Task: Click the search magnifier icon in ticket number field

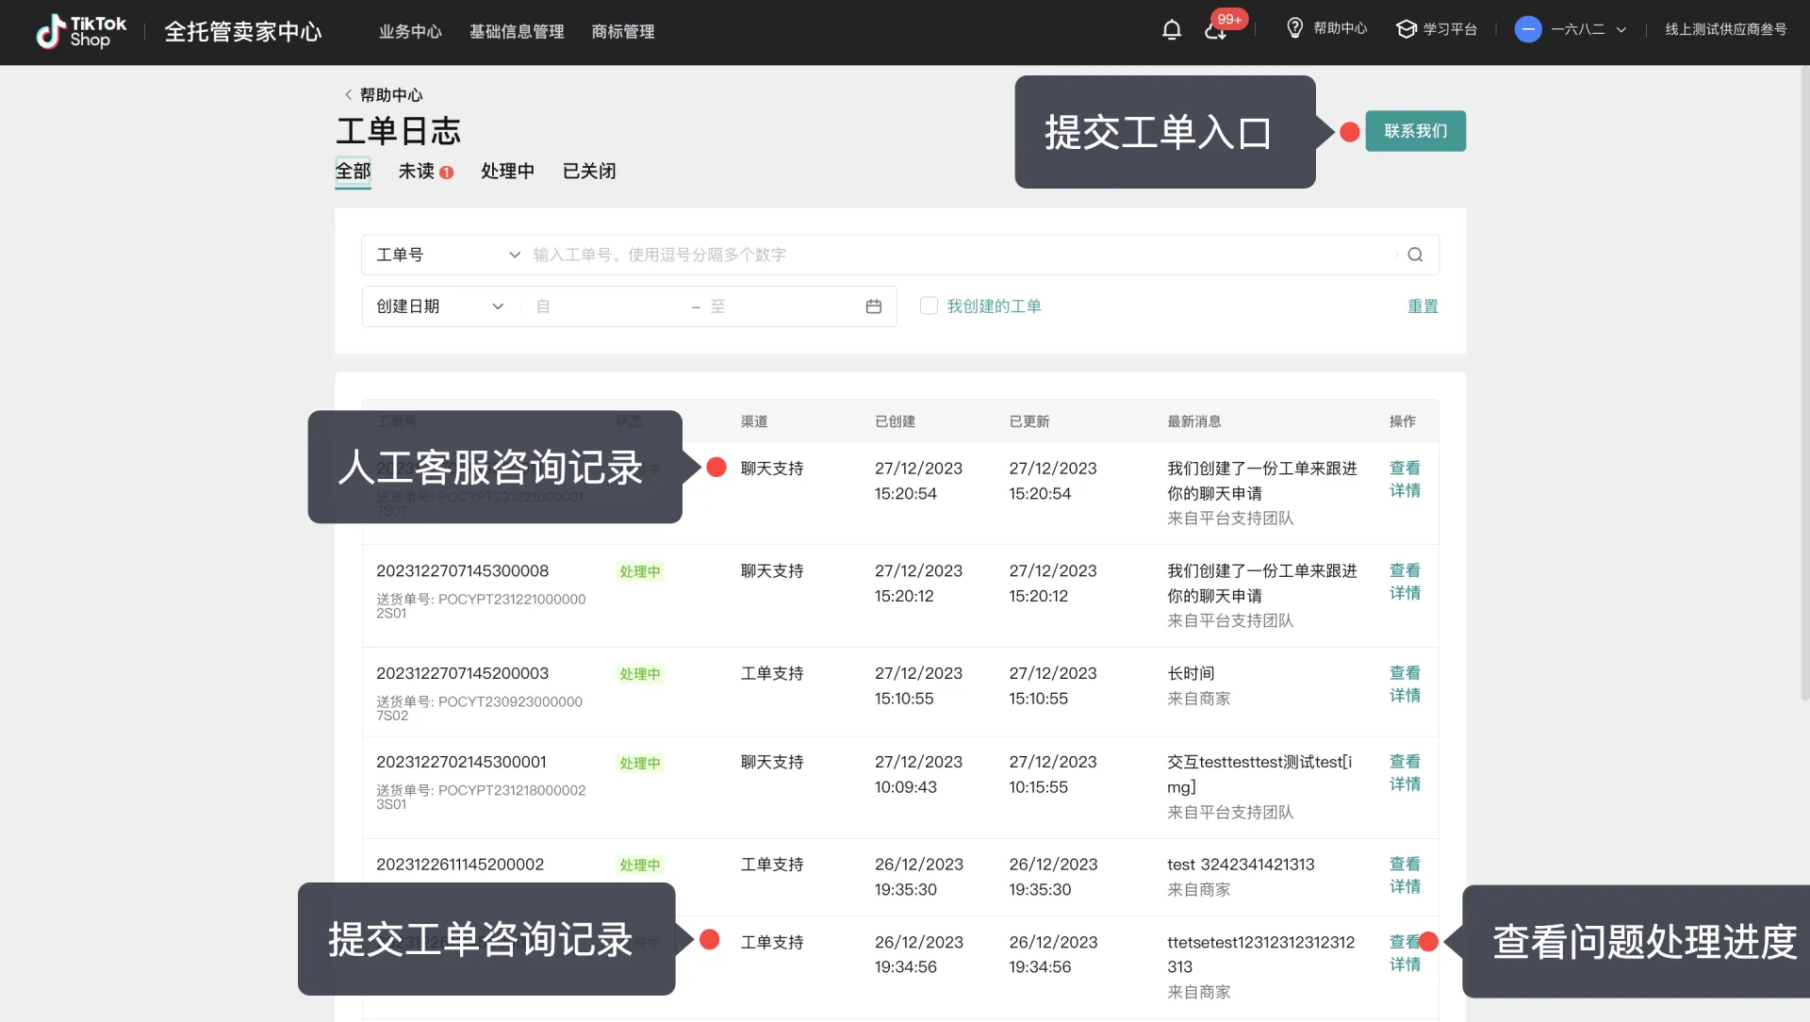Action: [1415, 255]
